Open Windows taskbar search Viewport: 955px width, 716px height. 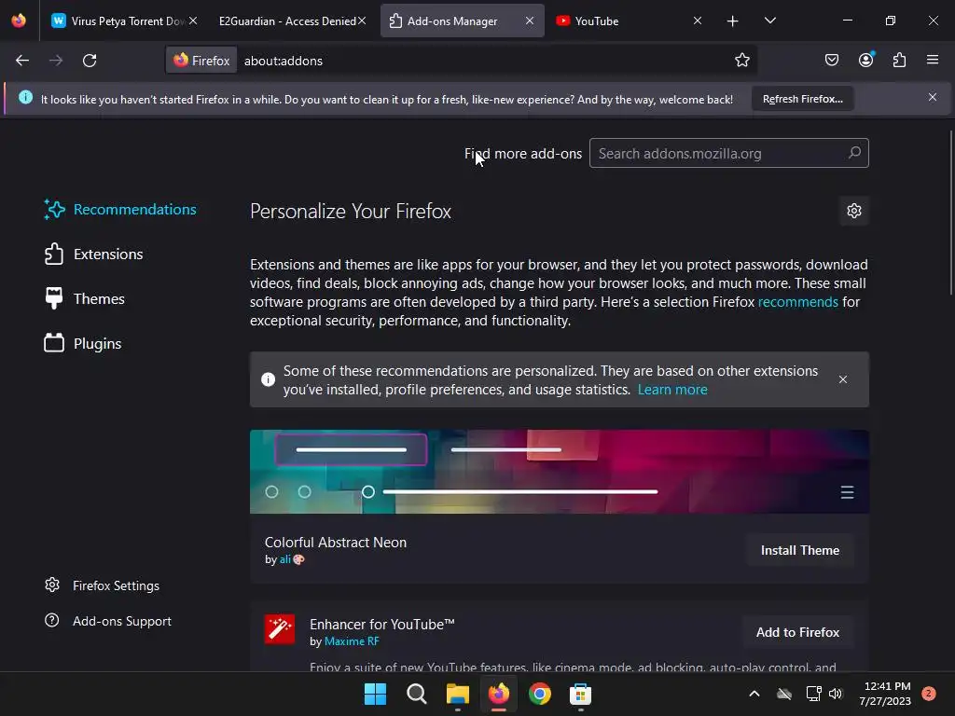pyautogui.click(x=417, y=694)
